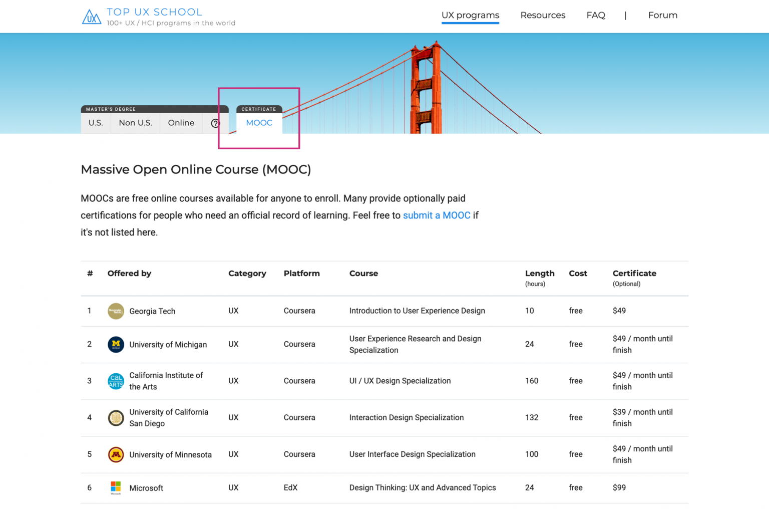Click the 100 hours length value

(x=532, y=454)
